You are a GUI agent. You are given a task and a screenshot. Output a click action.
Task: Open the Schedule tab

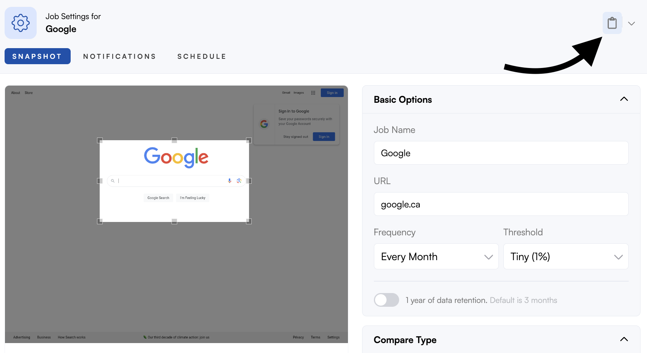pyautogui.click(x=202, y=56)
